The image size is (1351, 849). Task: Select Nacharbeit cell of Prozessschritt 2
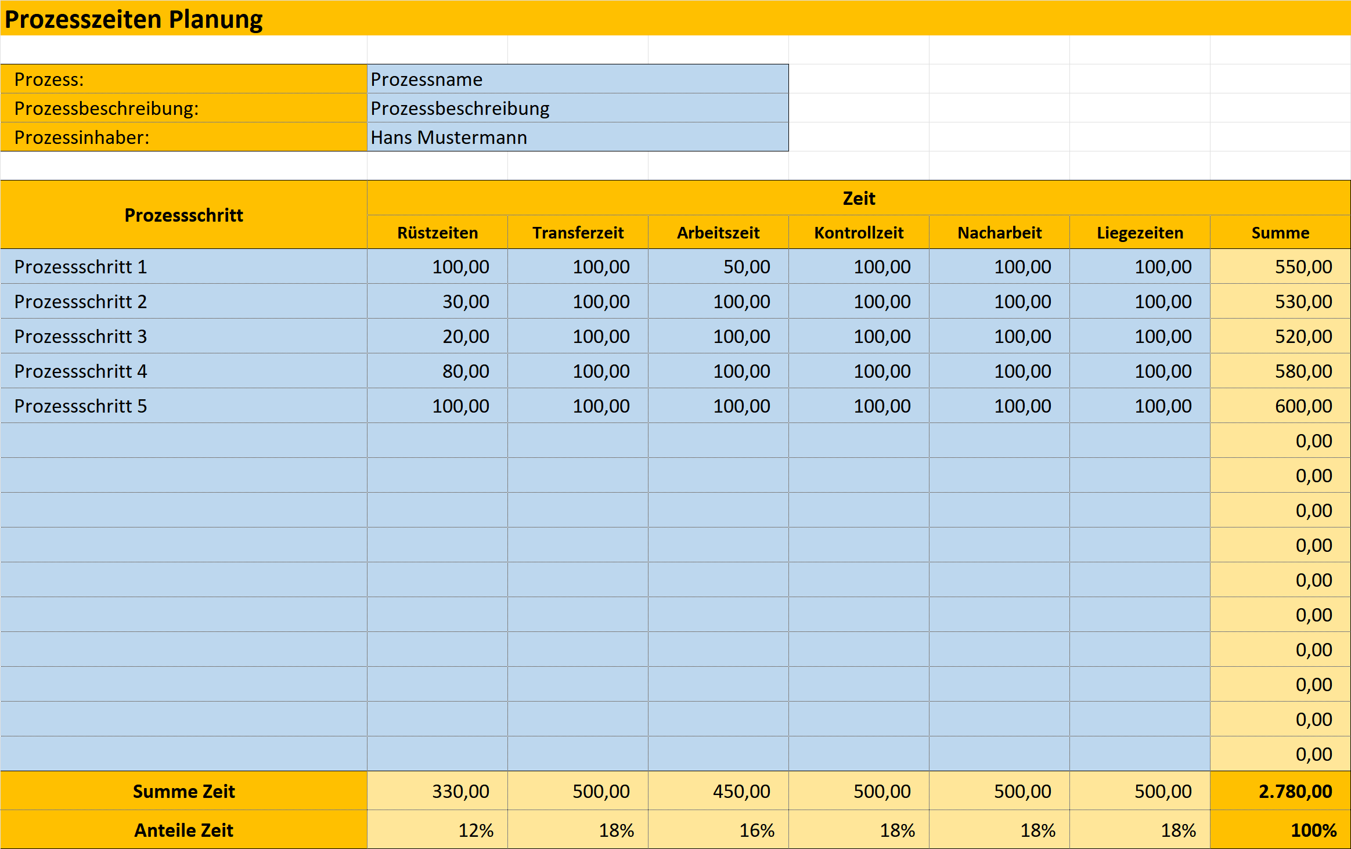coord(999,301)
